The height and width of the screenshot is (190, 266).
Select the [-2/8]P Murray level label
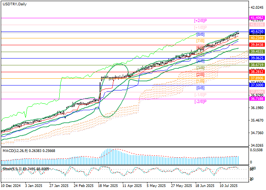click(200, 101)
